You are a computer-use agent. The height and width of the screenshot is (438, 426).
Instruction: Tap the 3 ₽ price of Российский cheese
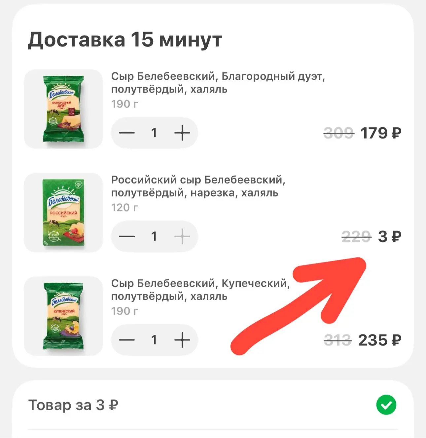[x=389, y=237]
